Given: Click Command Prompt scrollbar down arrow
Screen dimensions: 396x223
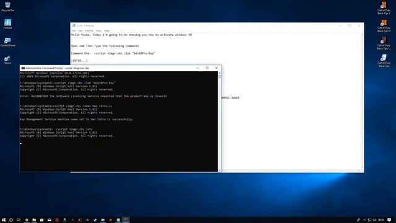Looking at the screenshot, I should 219,170.
